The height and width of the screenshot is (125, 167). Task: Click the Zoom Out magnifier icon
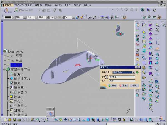(79, 120)
